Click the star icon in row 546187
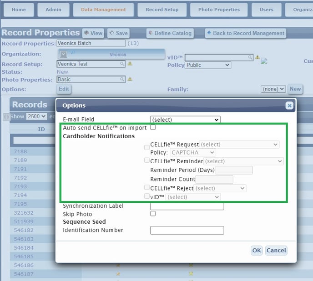 click(x=118, y=274)
